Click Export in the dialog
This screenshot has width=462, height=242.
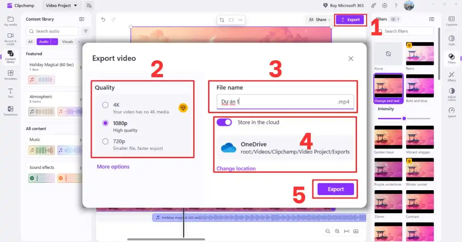point(336,189)
